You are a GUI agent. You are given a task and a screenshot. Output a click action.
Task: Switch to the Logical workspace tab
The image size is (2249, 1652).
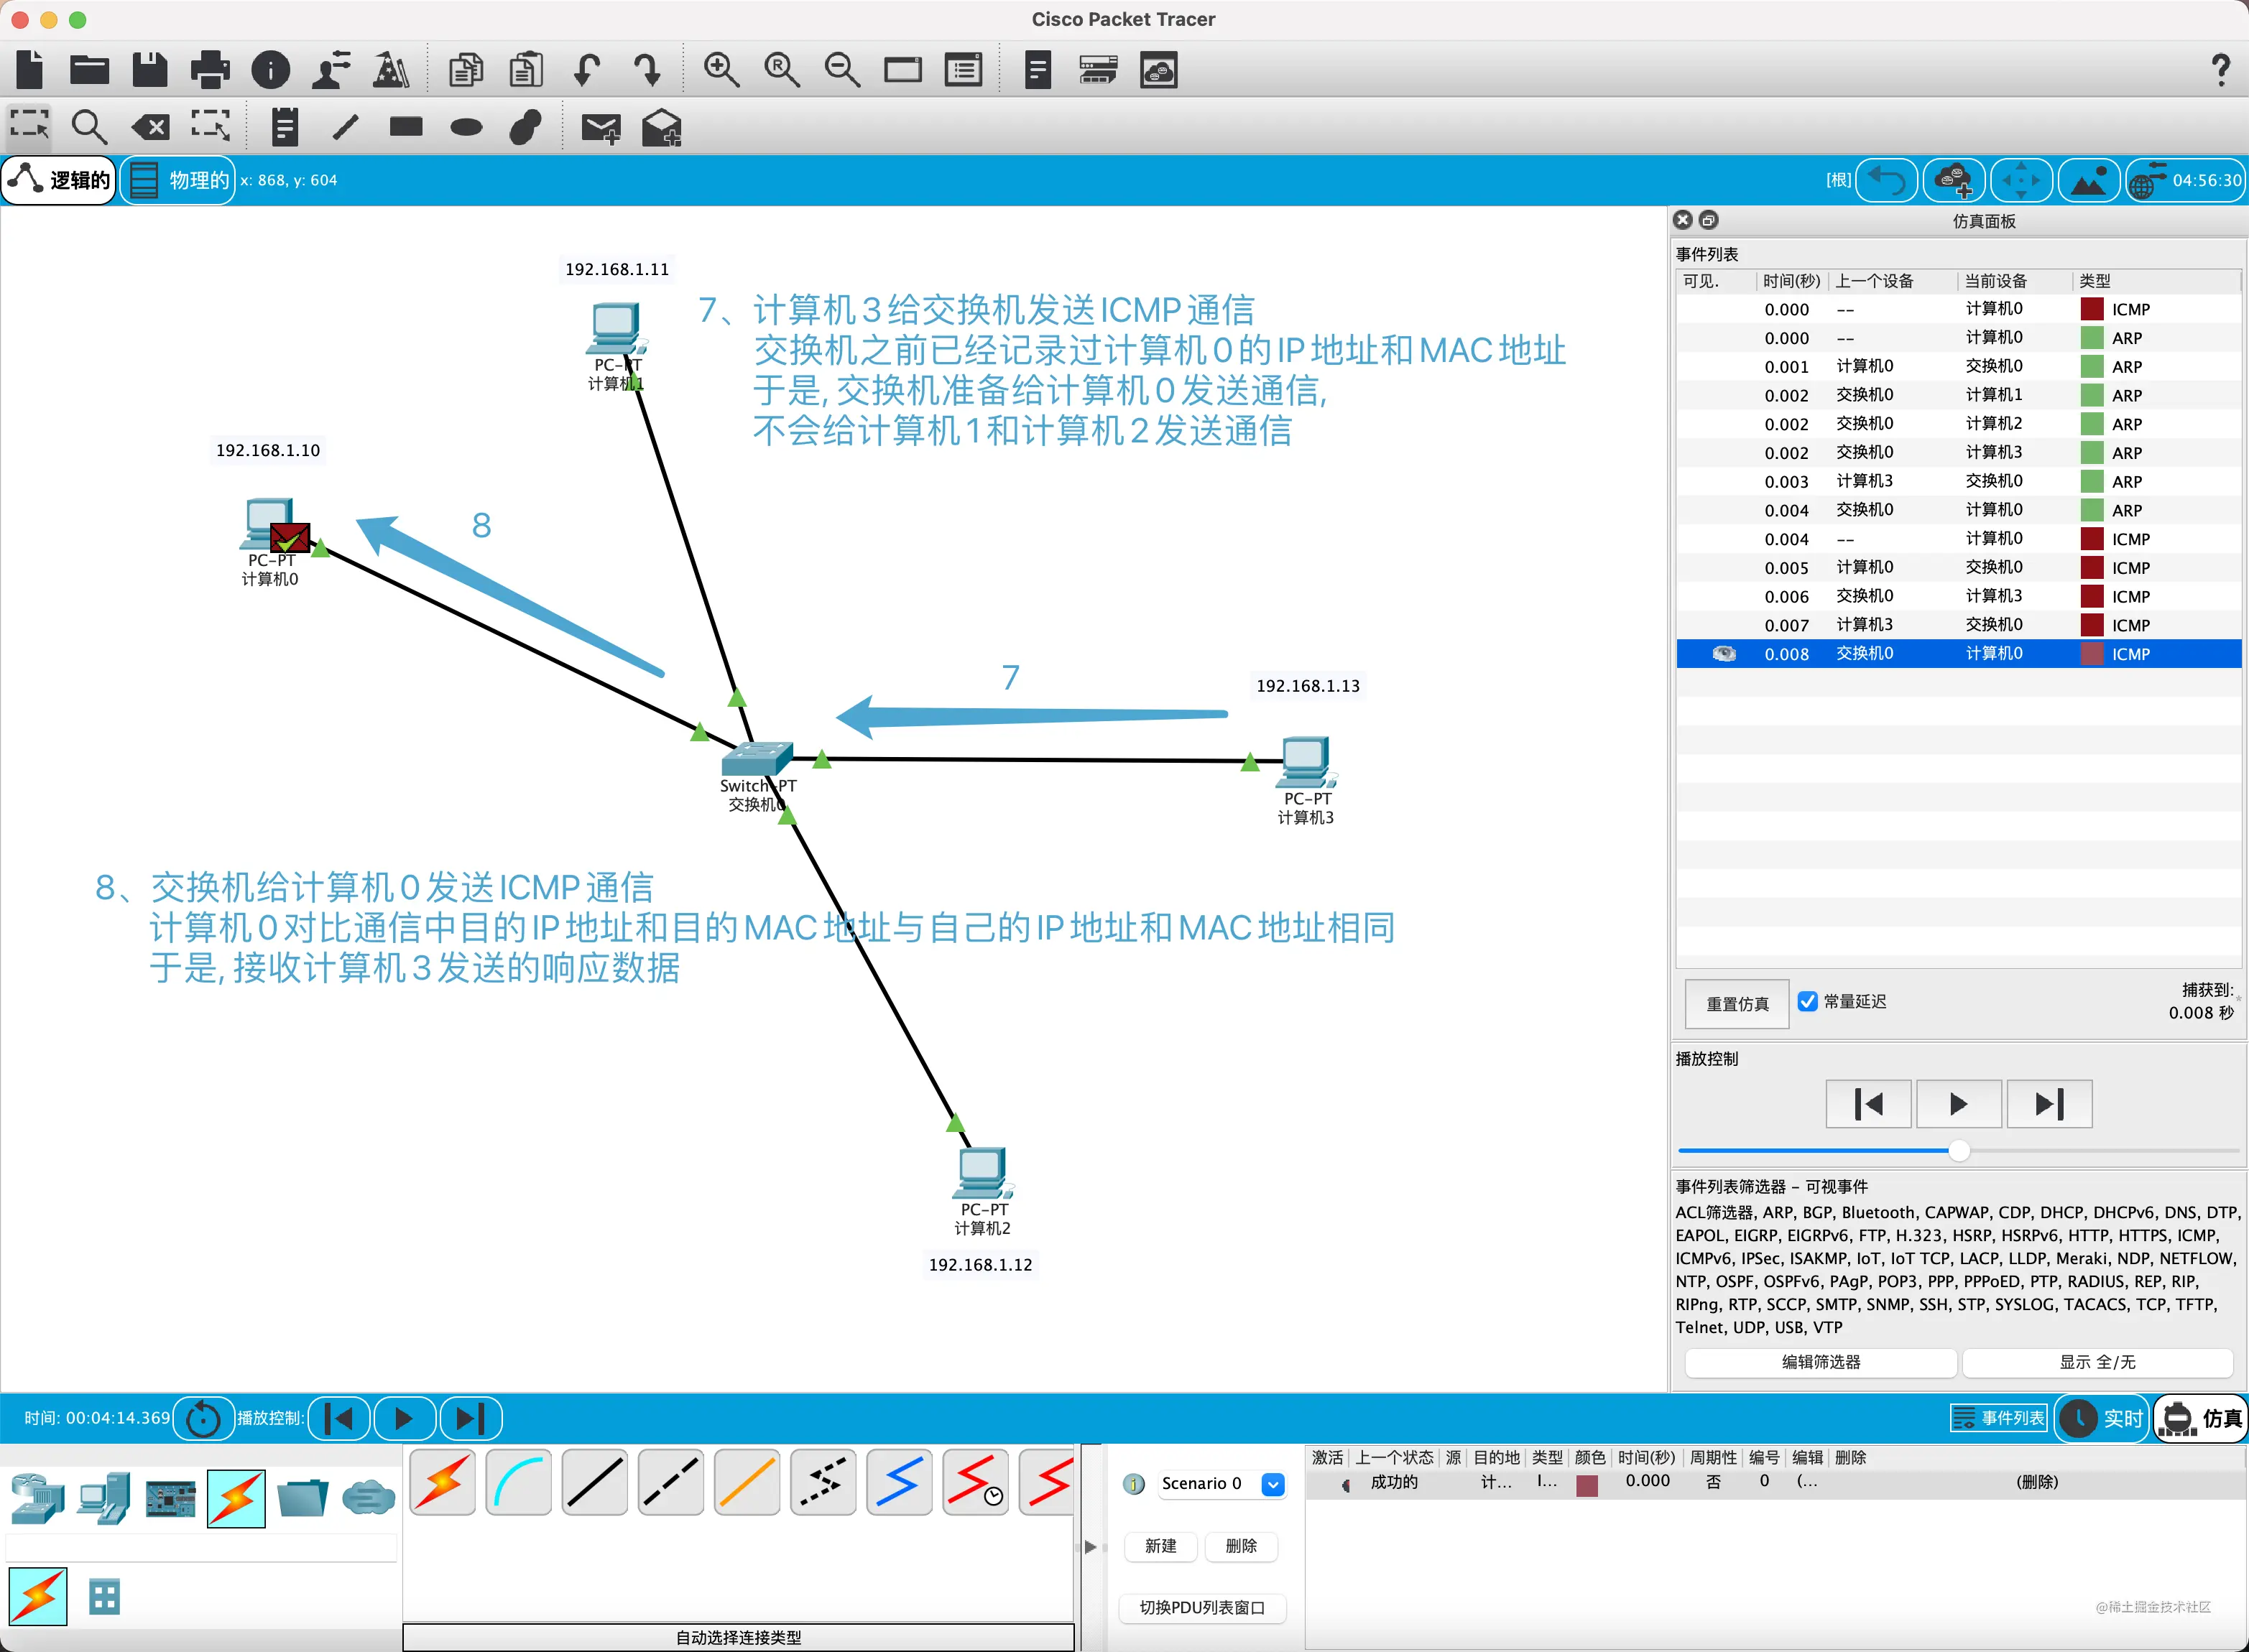click(x=59, y=181)
